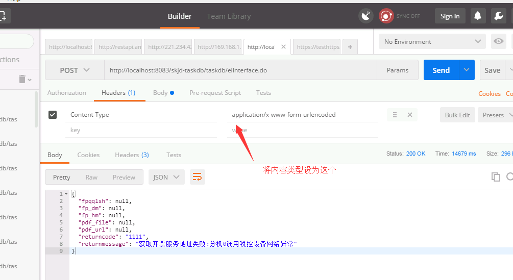Viewport: 513px width, 280px height.
Task: Expand the Send button dropdown arrow
Action: click(x=467, y=70)
